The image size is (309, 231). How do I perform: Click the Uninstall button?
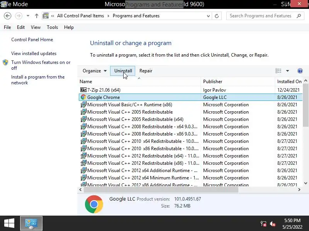123,71
